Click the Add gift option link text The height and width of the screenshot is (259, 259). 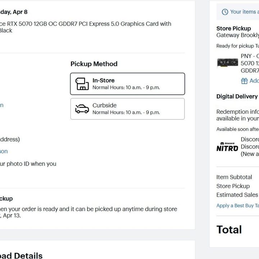click(x=254, y=81)
